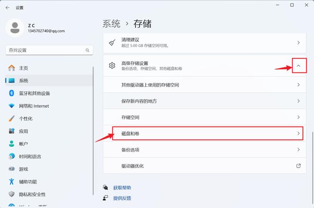Click the search magnifier icon

tap(87, 50)
